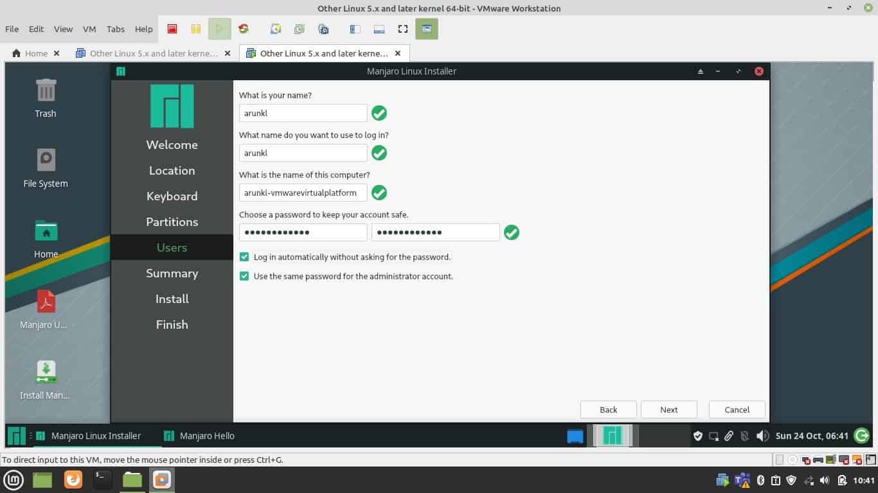Click the yellow suspend VM icon
This screenshot has height=493, width=878.
[195, 29]
